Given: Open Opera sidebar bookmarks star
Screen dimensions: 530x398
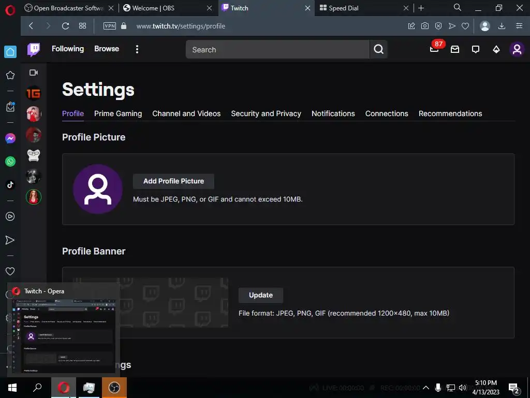Looking at the screenshot, I should 10,75.
